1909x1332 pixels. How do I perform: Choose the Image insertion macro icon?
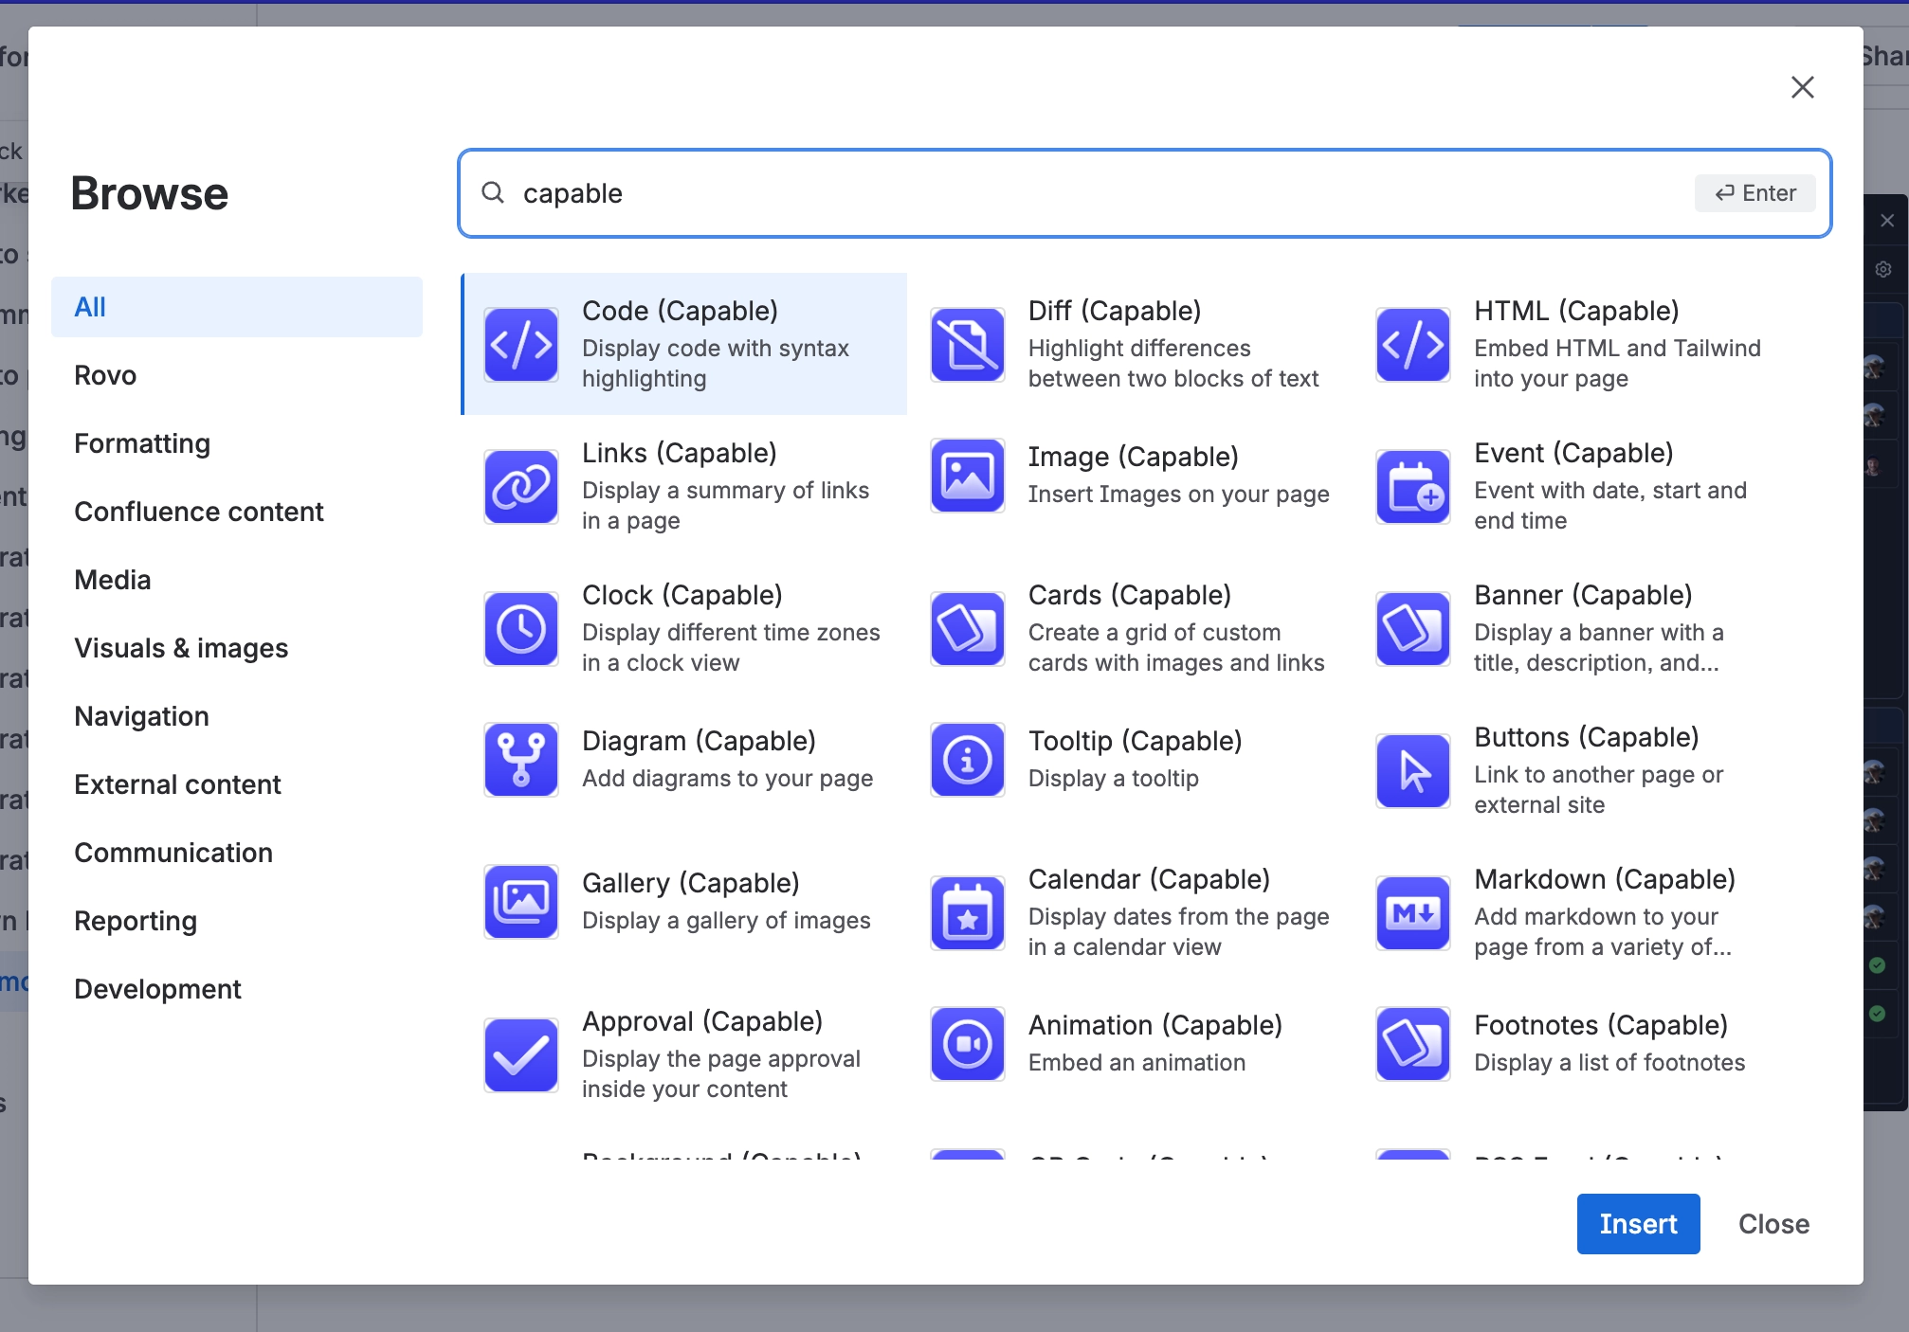click(x=967, y=477)
